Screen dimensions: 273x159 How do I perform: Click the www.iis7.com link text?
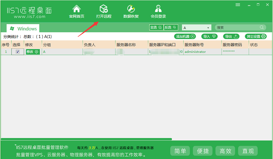(x=29, y=17)
